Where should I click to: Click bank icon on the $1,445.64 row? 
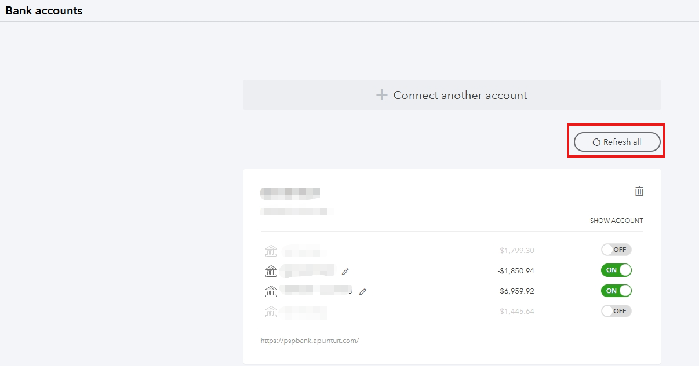[x=271, y=311]
